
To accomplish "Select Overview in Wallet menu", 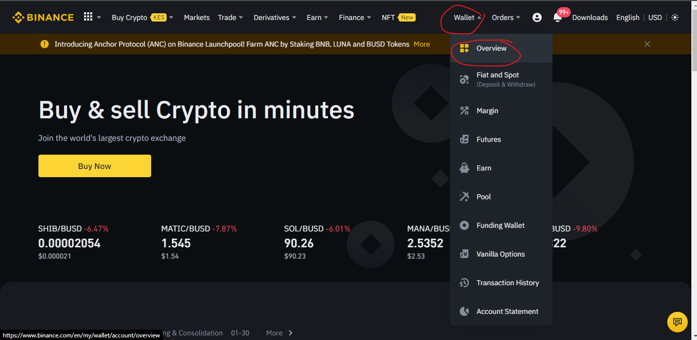I will click(501, 48).
